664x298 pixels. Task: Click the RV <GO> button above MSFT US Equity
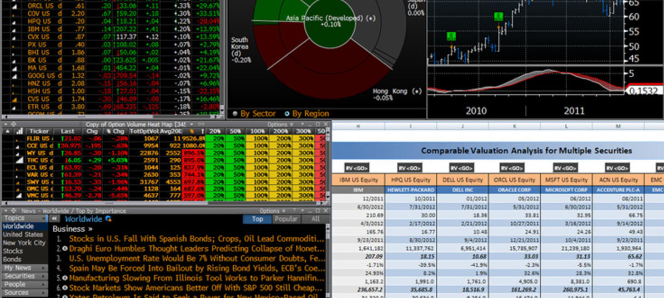(565, 168)
